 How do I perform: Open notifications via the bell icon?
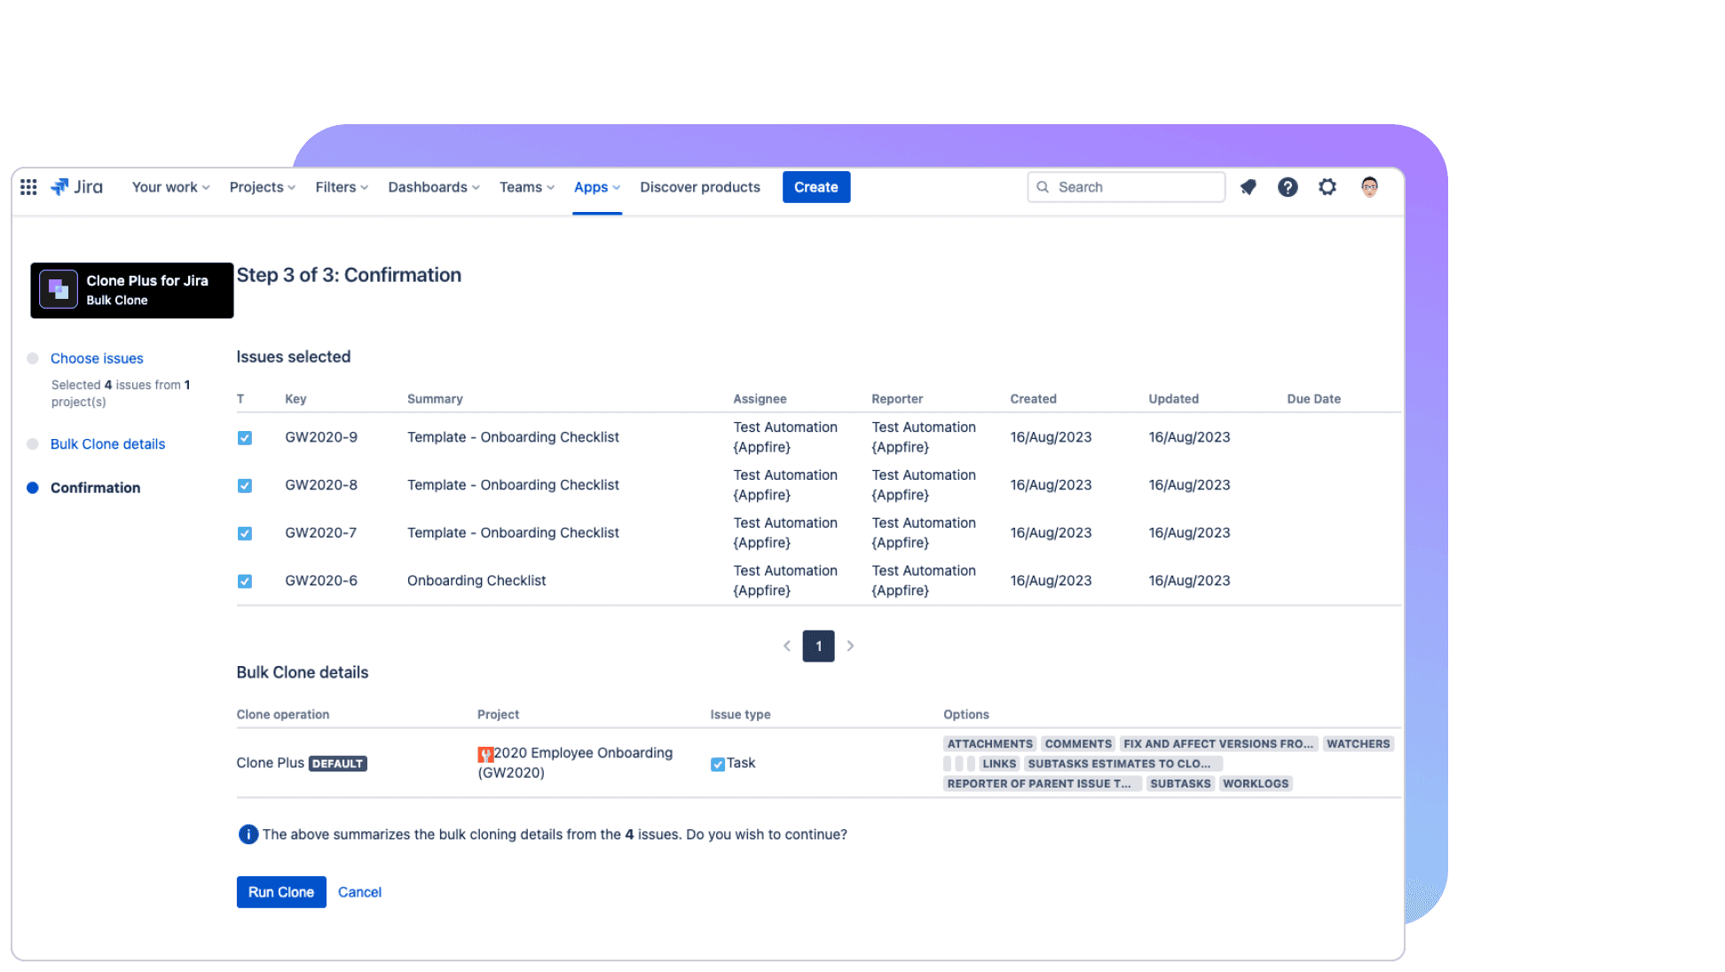click(x=1248, y=187)
